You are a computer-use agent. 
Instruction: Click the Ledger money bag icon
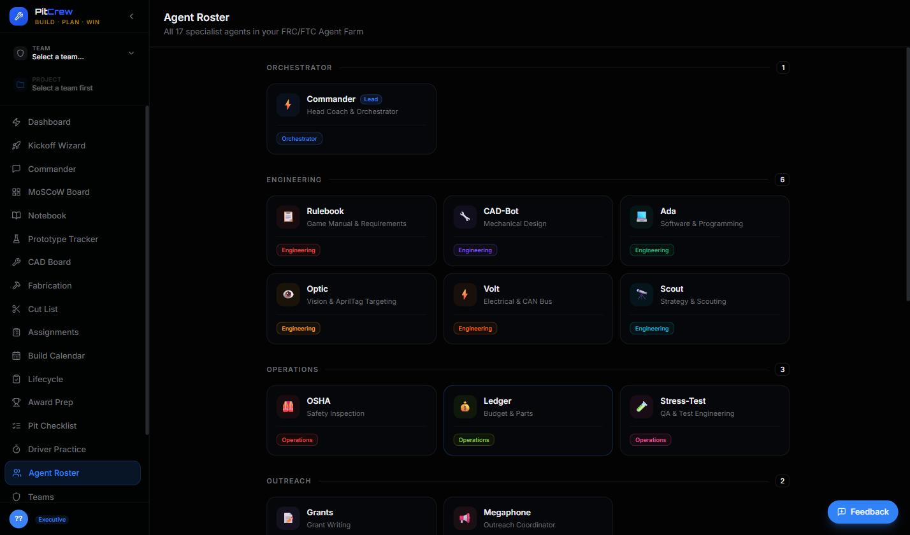(x=465, y=406)
